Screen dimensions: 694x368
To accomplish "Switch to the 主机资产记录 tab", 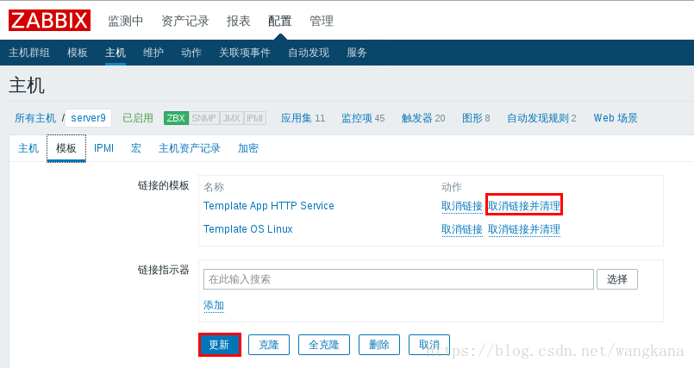I will tap(190, 148).
